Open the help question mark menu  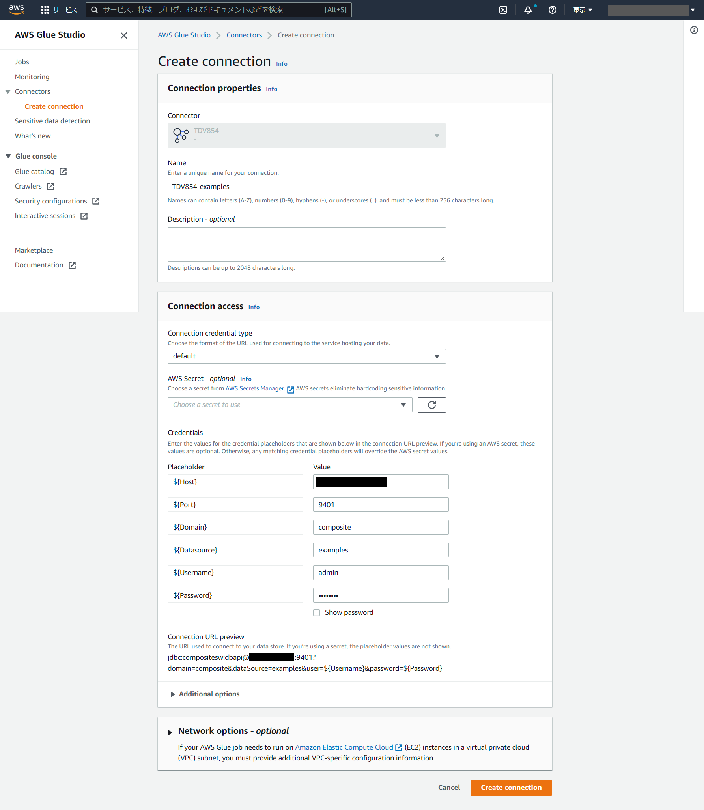tap(553, 10)
